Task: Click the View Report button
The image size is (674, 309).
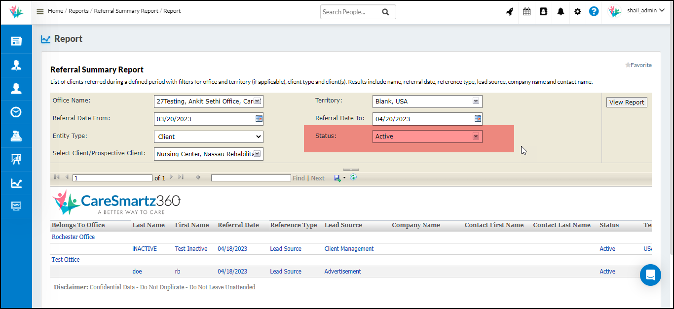Action: pos(627,103)
